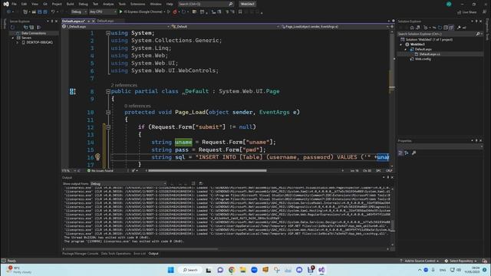Click the No issues found status indicator

click(101, 171)
